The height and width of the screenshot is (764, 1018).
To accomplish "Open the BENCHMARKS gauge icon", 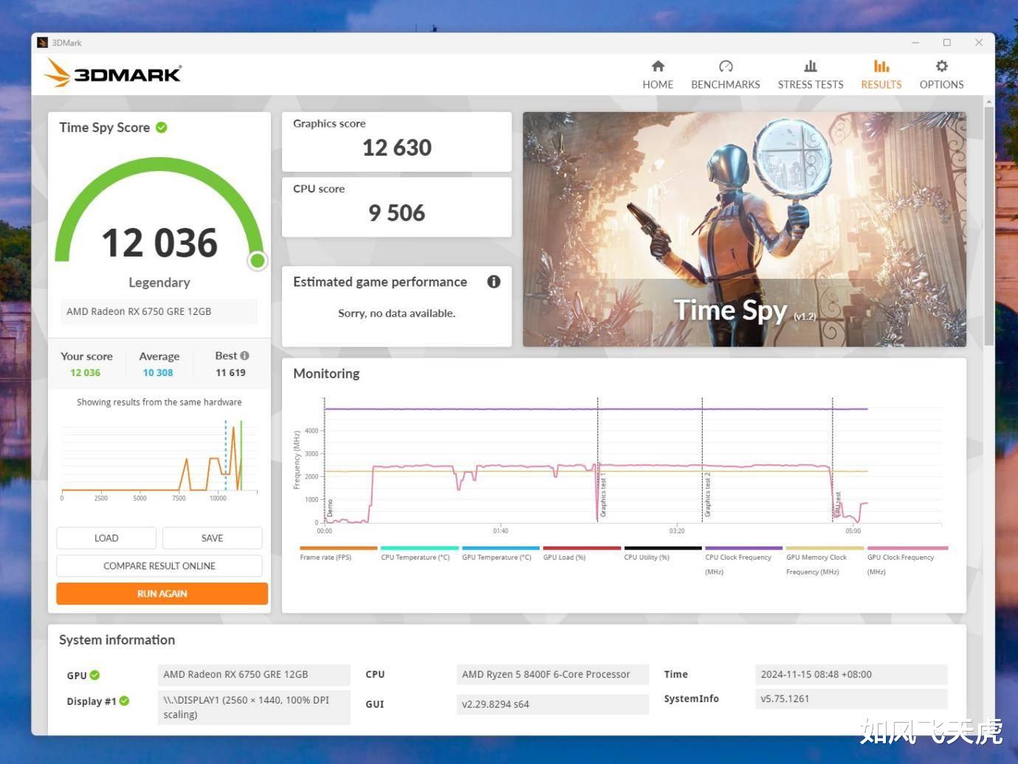I will (726, 66).
